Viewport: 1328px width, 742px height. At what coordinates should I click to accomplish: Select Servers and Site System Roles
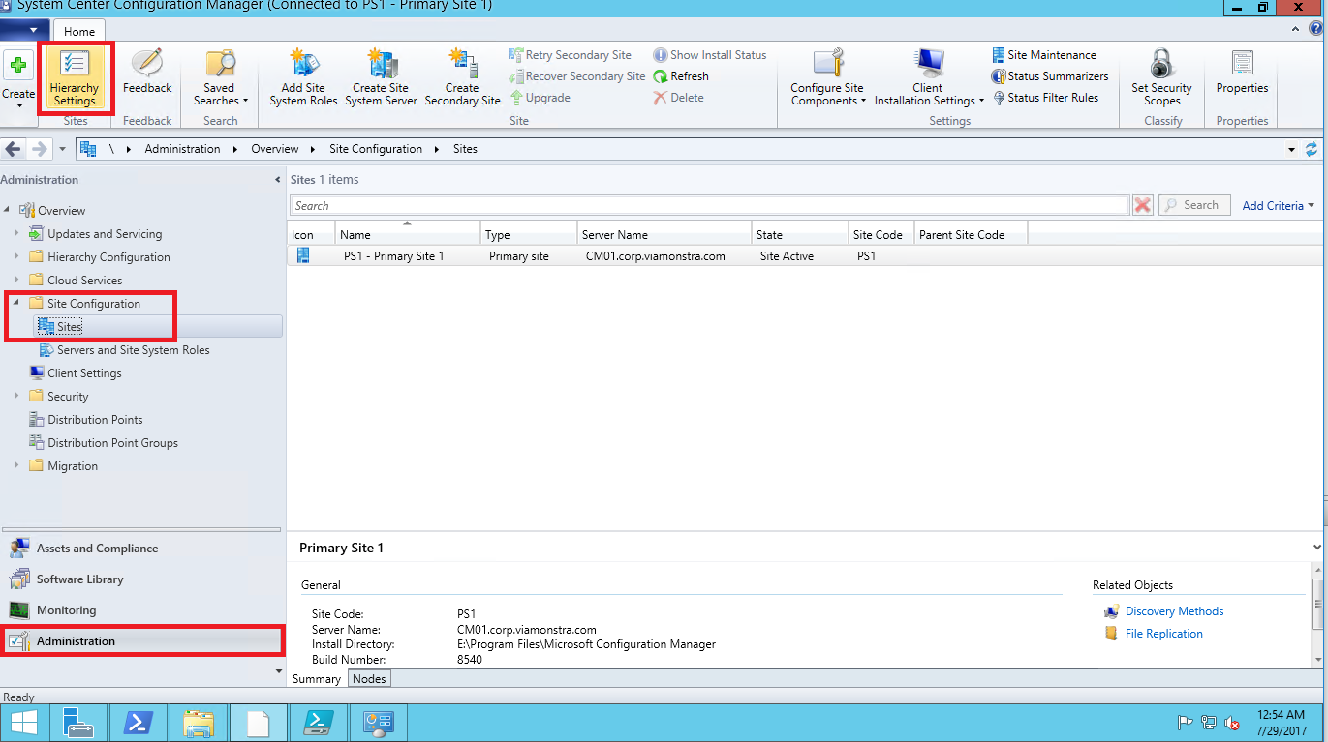click(133, 350)
